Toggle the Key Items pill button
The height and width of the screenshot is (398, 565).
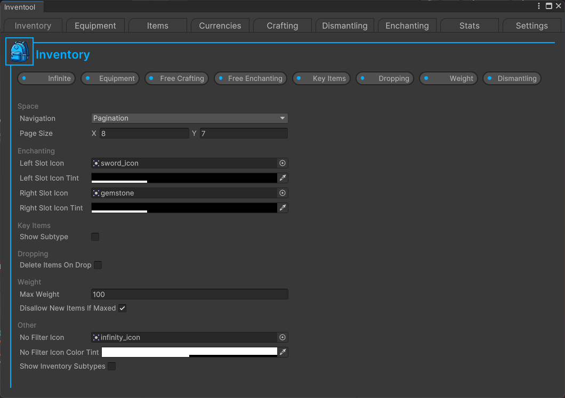click(x=321, y=78)
